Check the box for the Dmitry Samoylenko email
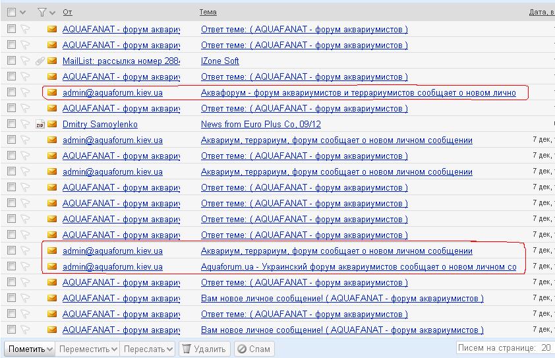The height and width of the screenshot is (358, 555). point(11,124)
